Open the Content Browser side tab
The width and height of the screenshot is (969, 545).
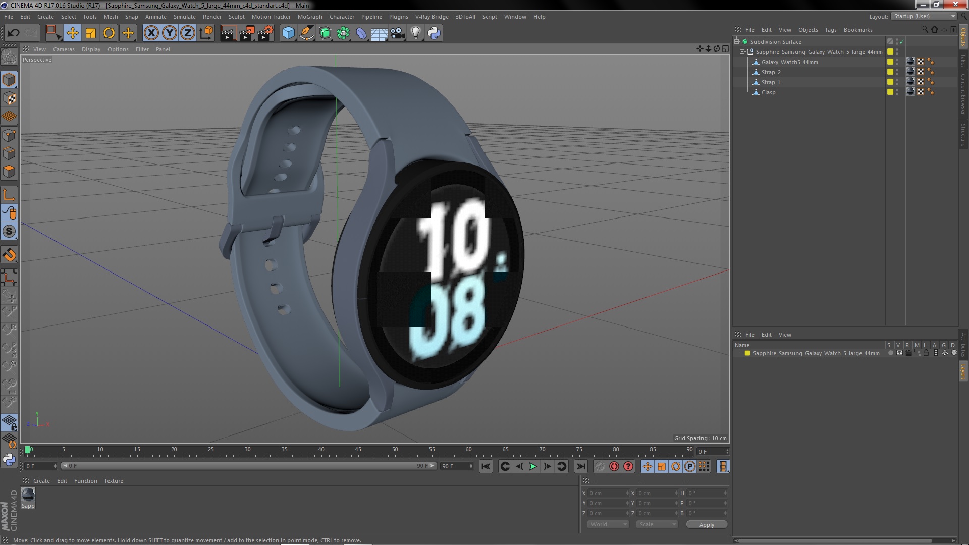(963, 94)
